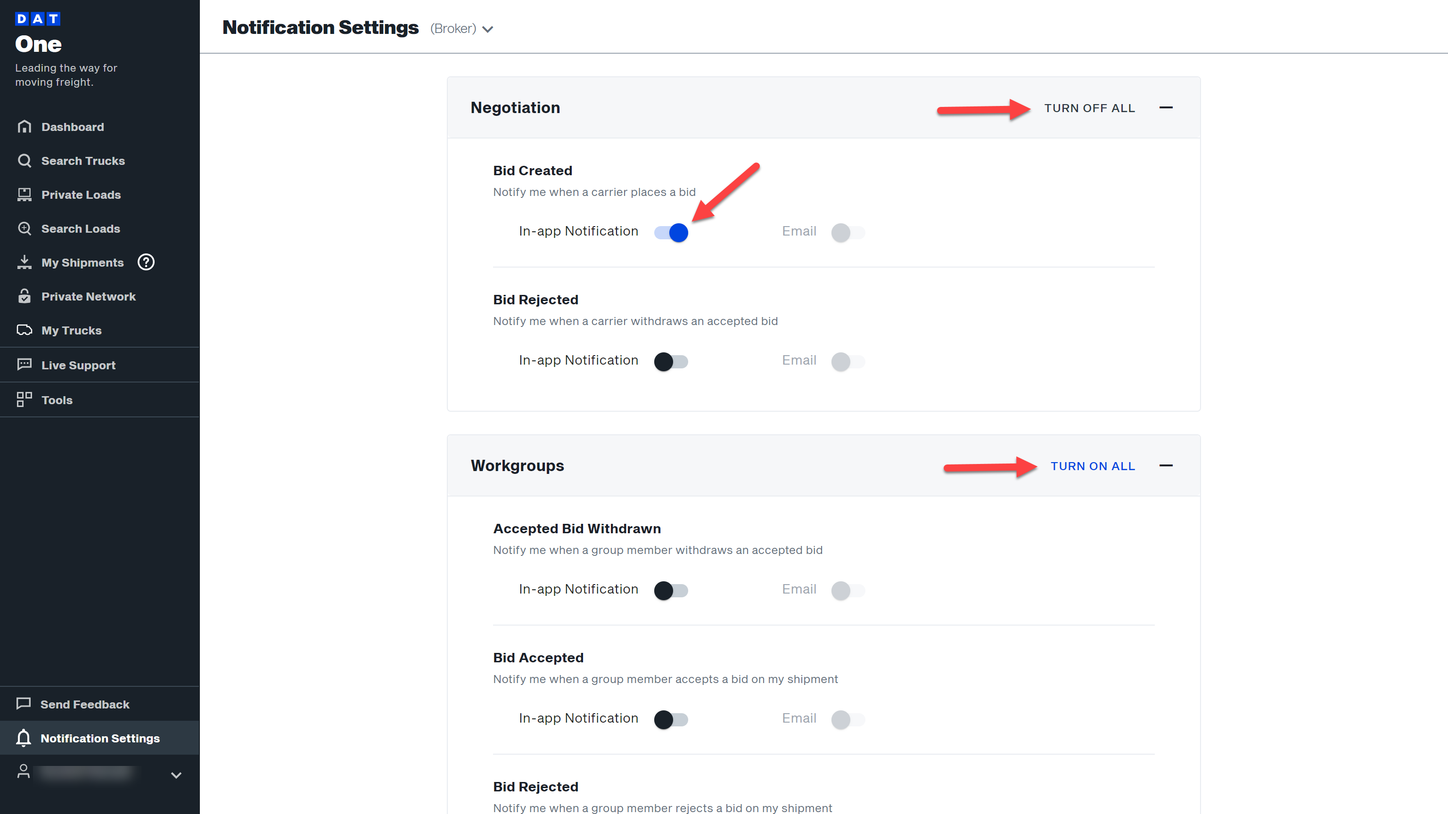The height and width of the screenshot is (814, 1448).
Task: Expand the user account chevron at bottom
Action: pyautogui.click(x=176, y=775)
